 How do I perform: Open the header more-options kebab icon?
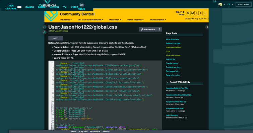204,13
